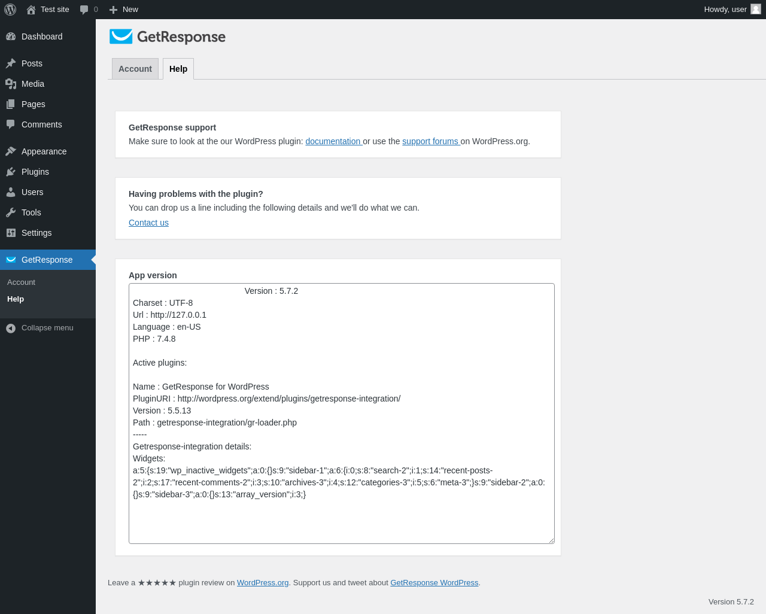Click the Contact us link

coord(148,223)
